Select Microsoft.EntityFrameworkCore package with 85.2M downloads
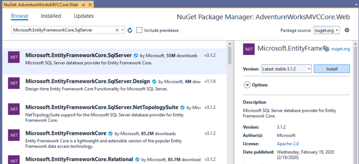 [66, 133]
